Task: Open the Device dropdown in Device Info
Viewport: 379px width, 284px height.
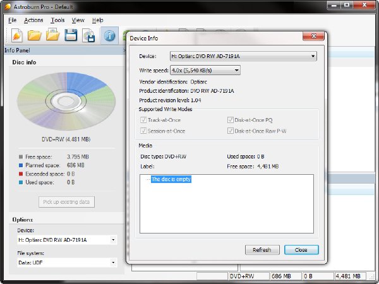Action: point(243,56)
